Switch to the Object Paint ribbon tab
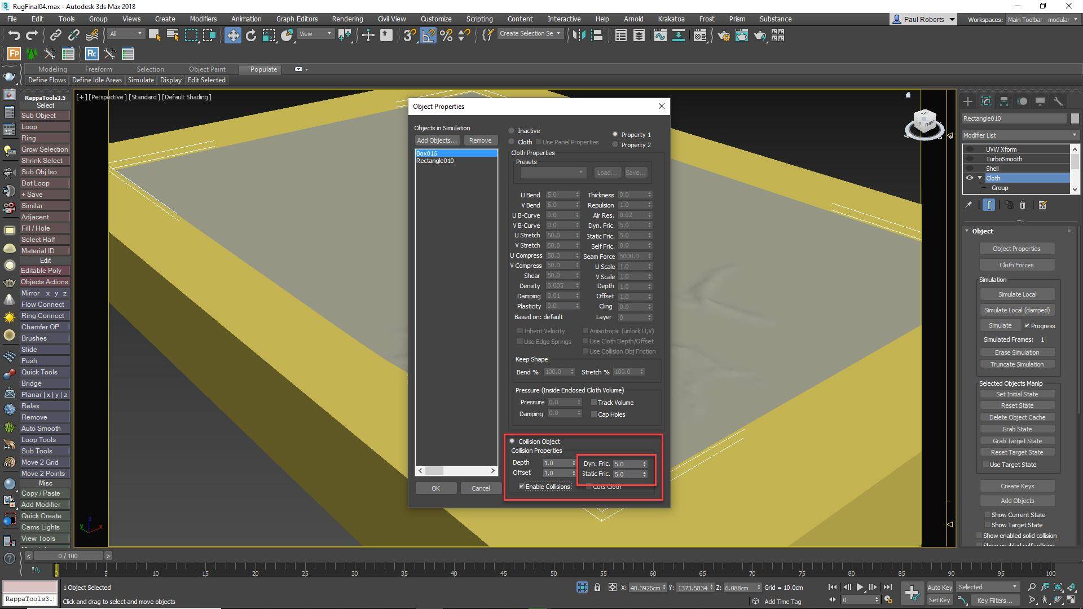This screenshot has height=609, width=1083. tap(207, 69)
